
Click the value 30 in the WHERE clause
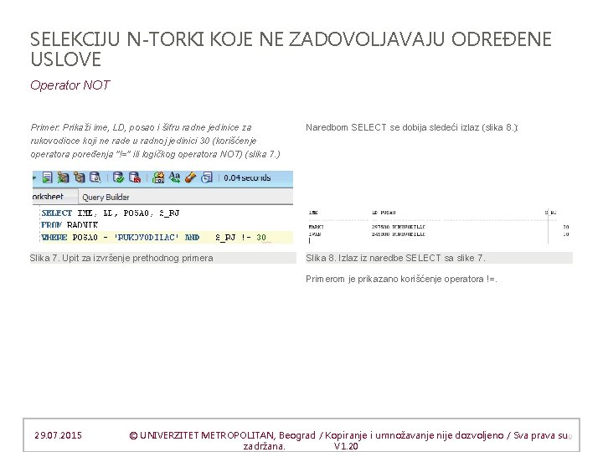pos(261,237)
